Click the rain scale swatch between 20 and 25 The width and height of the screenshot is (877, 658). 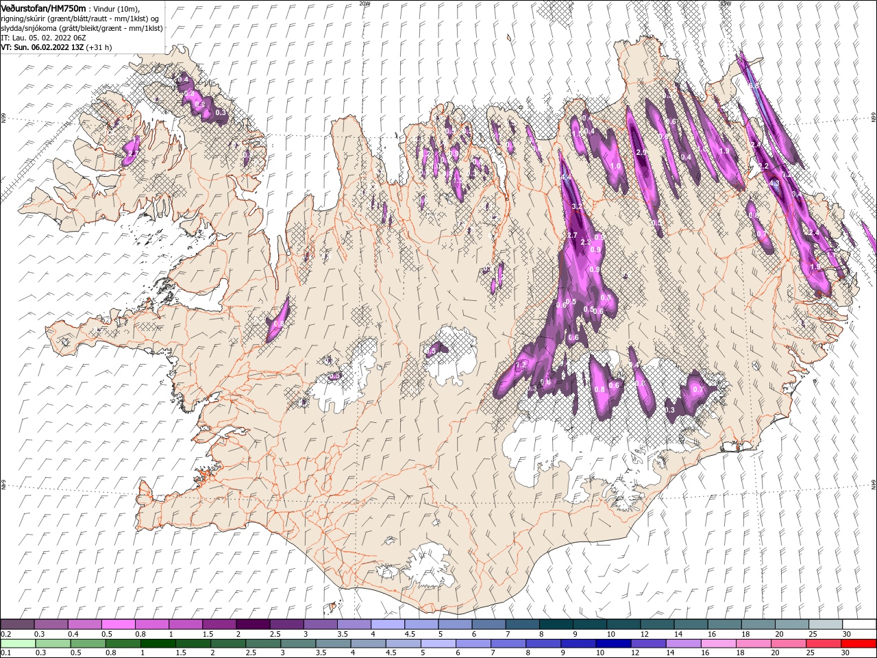pyautogui.click(x=787, y=644)
